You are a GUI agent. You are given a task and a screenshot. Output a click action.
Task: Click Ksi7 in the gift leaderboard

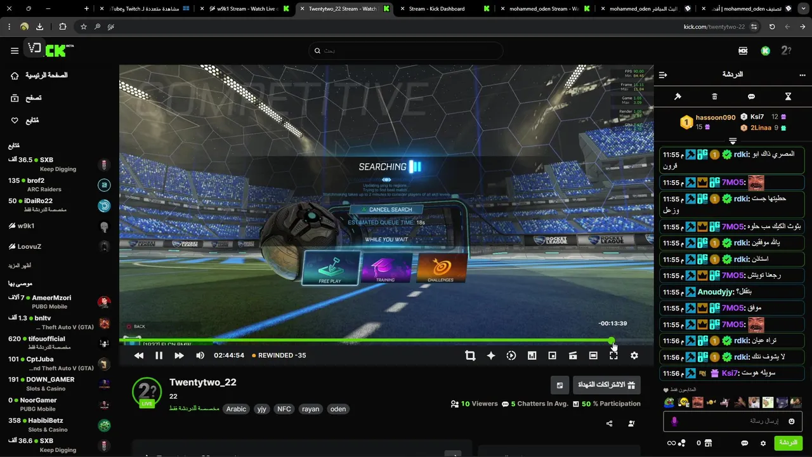coord(757,117)
